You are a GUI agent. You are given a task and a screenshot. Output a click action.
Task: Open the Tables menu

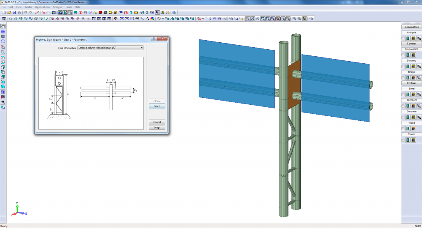coord(28,7)
